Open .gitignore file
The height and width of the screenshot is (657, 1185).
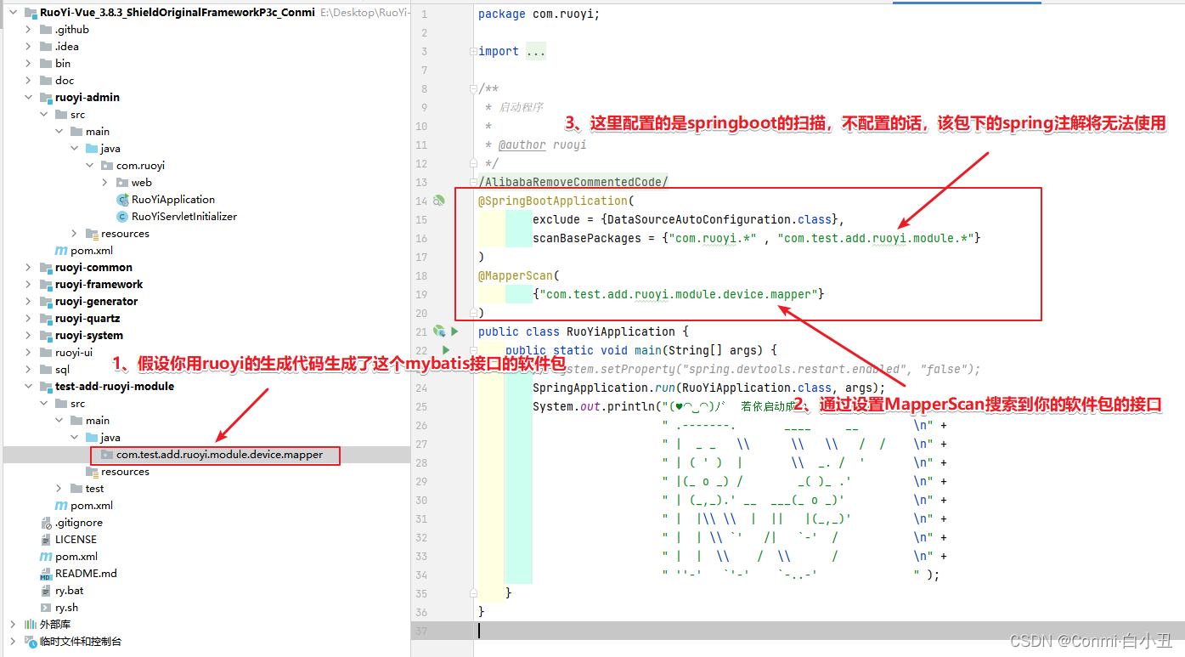click(79, 522)
